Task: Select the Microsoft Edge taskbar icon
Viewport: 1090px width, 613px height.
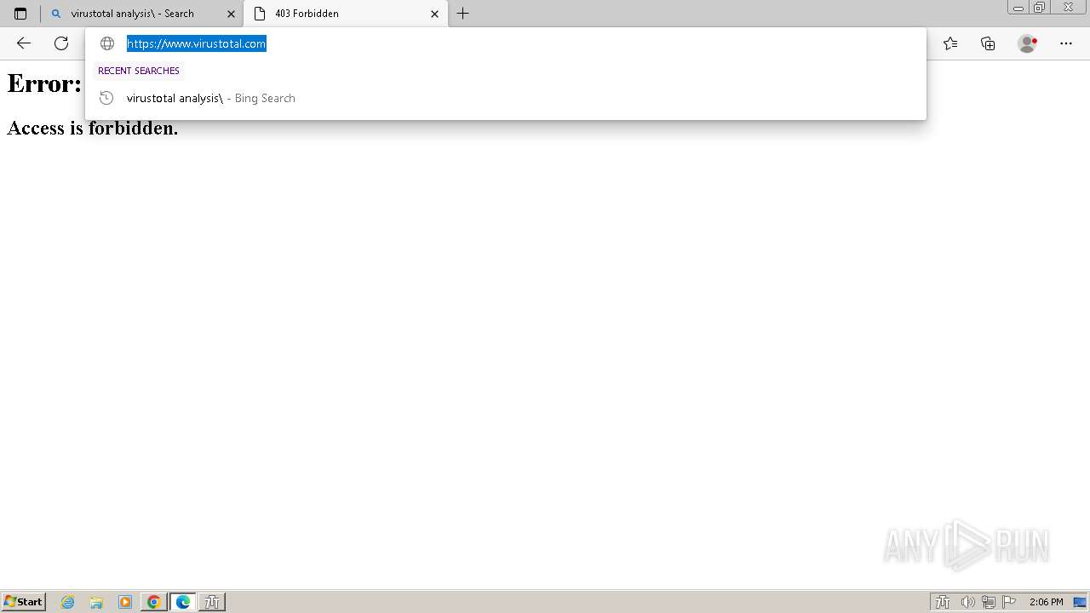Action: [183, 602]
